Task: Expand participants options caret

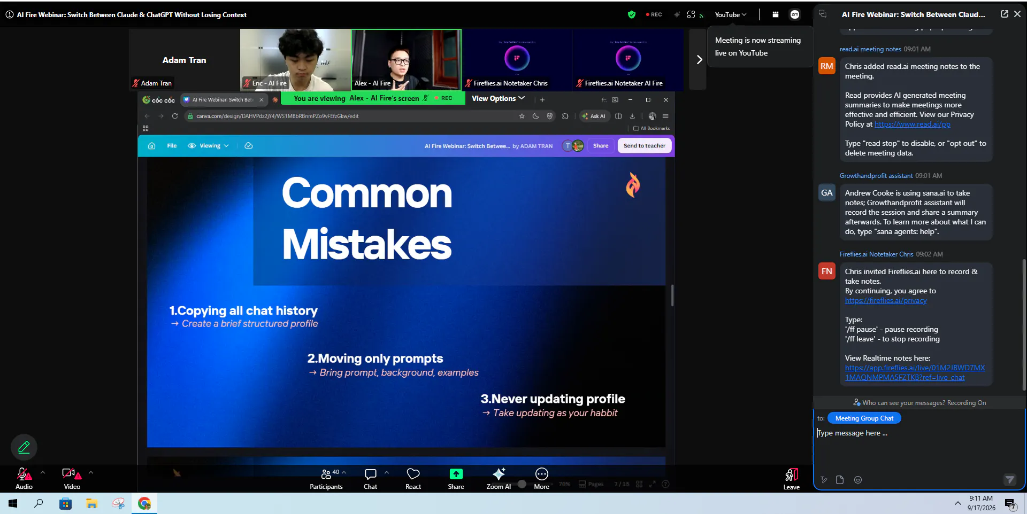Action: coord(344,472)
